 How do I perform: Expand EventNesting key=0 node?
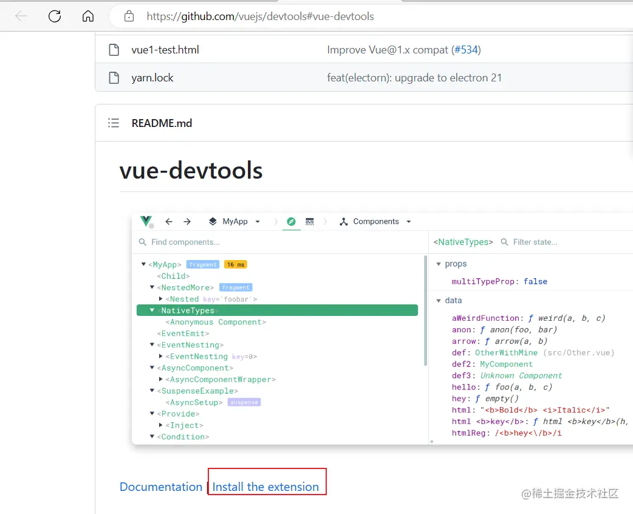tap(160, 356)
